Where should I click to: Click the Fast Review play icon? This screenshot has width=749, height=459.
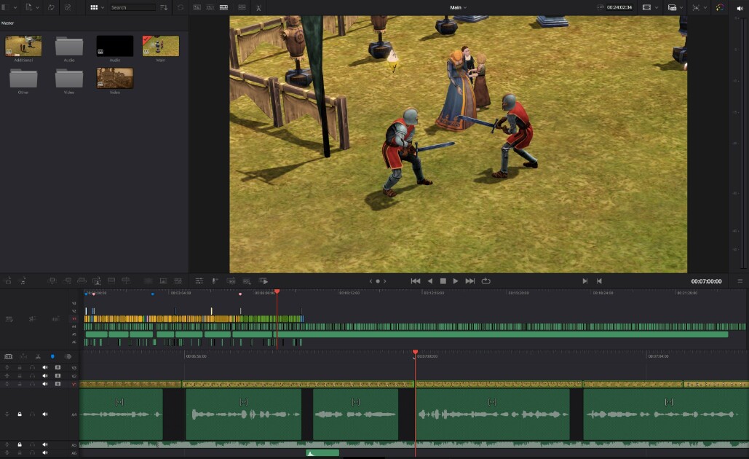[x=263, y=280]
